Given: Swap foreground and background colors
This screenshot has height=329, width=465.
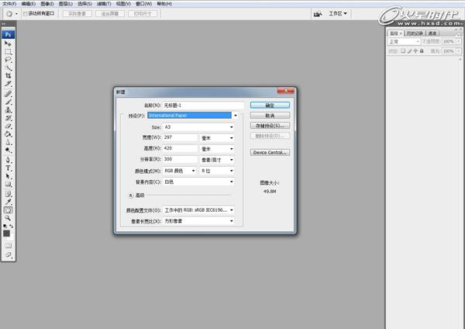Looking at the screenshot, I should [12, 227].
